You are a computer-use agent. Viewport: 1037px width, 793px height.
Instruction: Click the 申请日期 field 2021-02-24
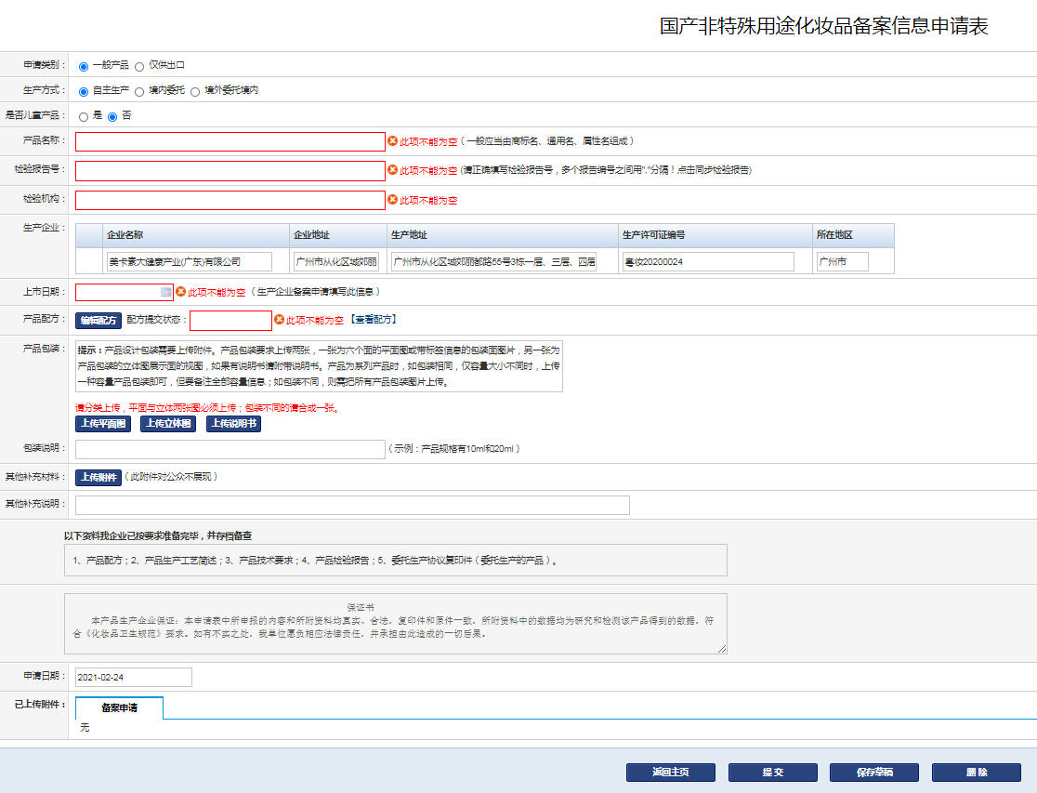(x=134, y=677)
